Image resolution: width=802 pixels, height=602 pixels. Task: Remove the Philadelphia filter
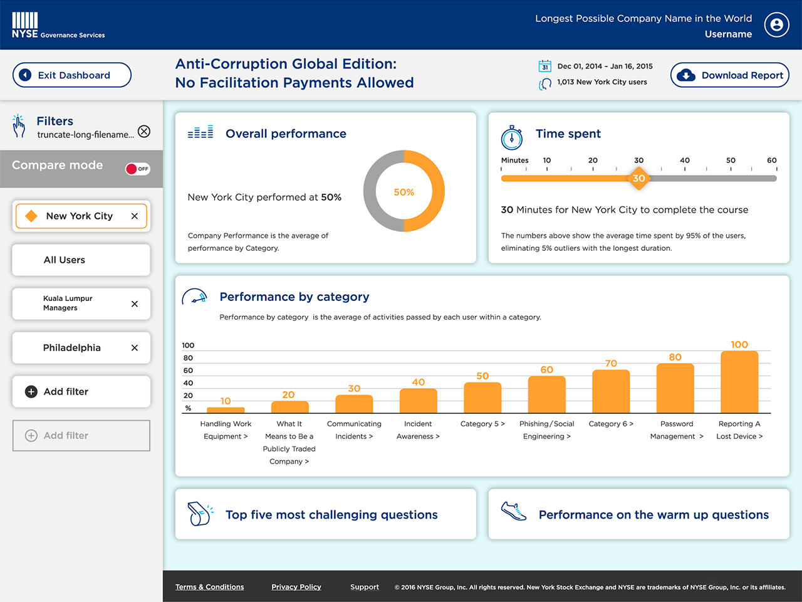tap(135, 348)
